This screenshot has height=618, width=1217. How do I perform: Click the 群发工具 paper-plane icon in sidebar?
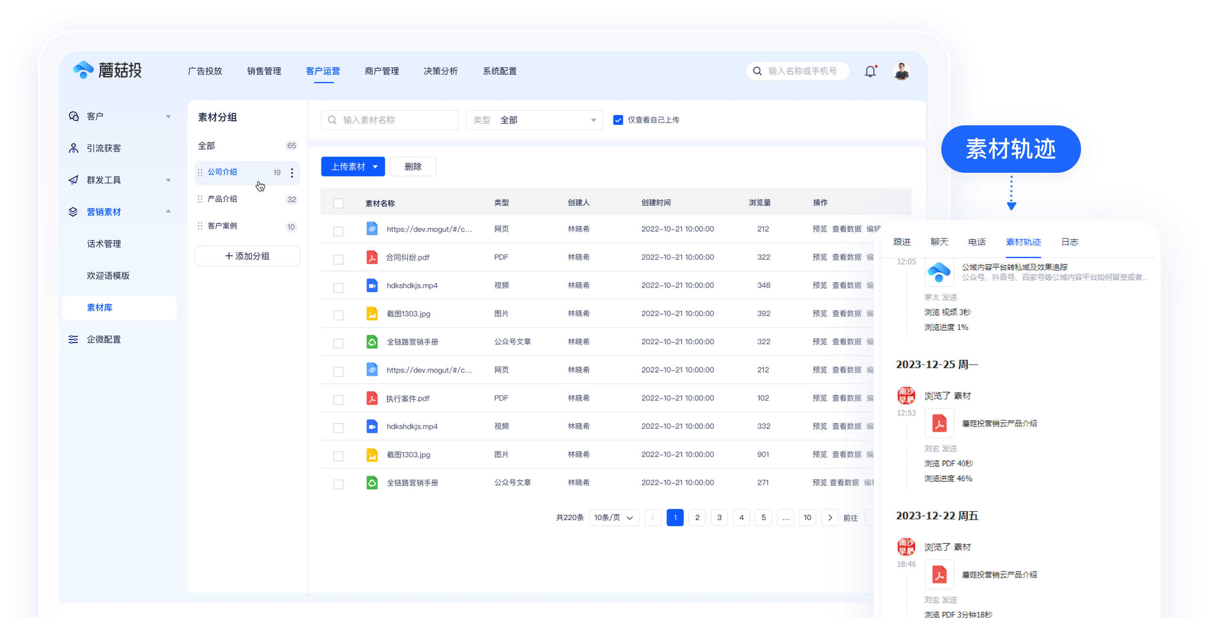pos(73,179)
